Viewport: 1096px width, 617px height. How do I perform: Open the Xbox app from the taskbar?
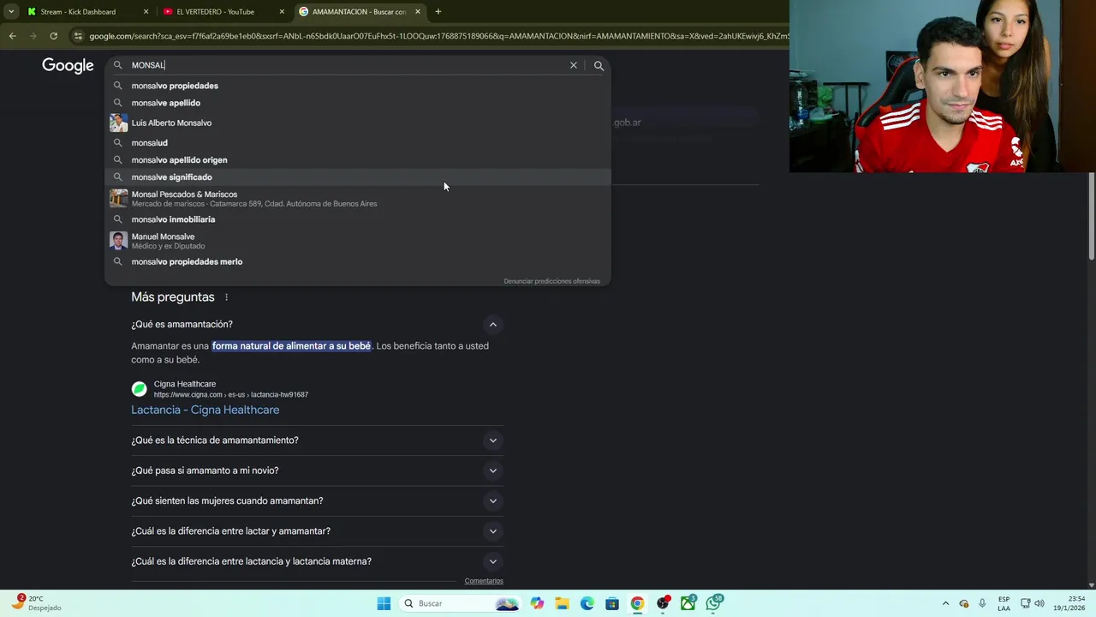688,603
